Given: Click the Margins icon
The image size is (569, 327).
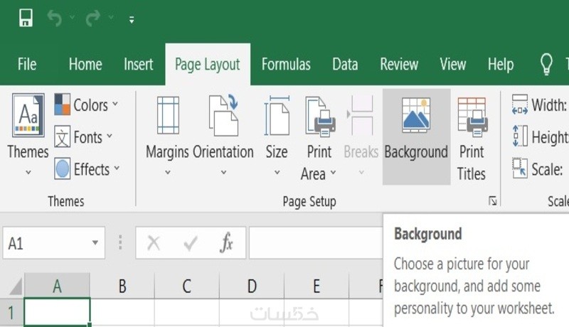Looking at the screenshot, I should click(168, 116).
